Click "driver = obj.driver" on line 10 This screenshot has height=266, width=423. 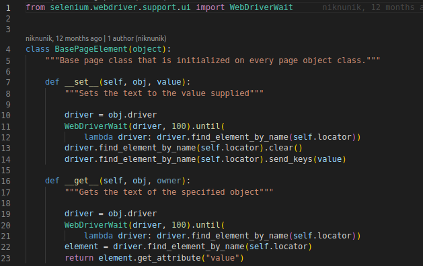tap(110, 115)
